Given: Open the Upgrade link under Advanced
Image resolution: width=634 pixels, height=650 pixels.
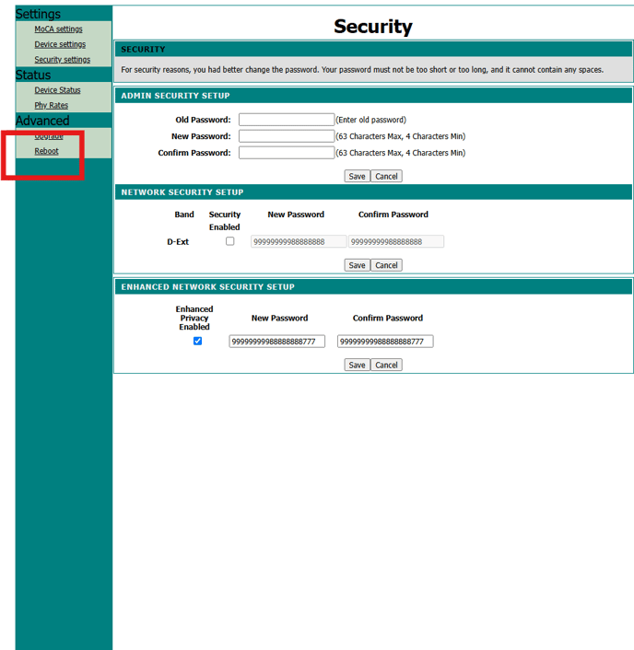Looking at the screenshot, I should (x=49, y=136).
